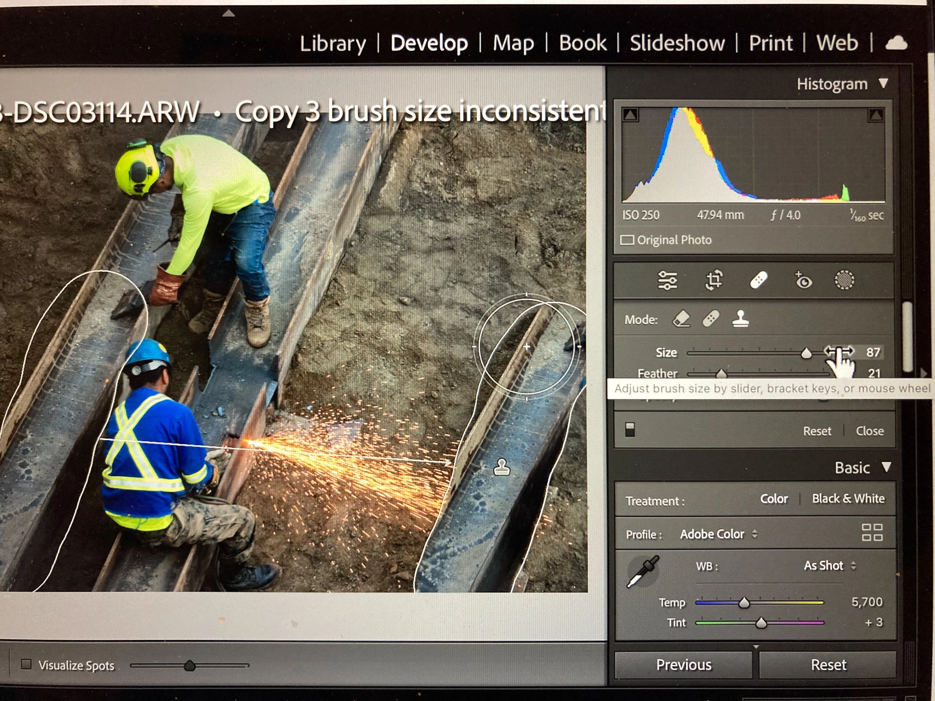935x701 pixels.
Task: Choose the Clone stamp mode
Action: [740, 319]
